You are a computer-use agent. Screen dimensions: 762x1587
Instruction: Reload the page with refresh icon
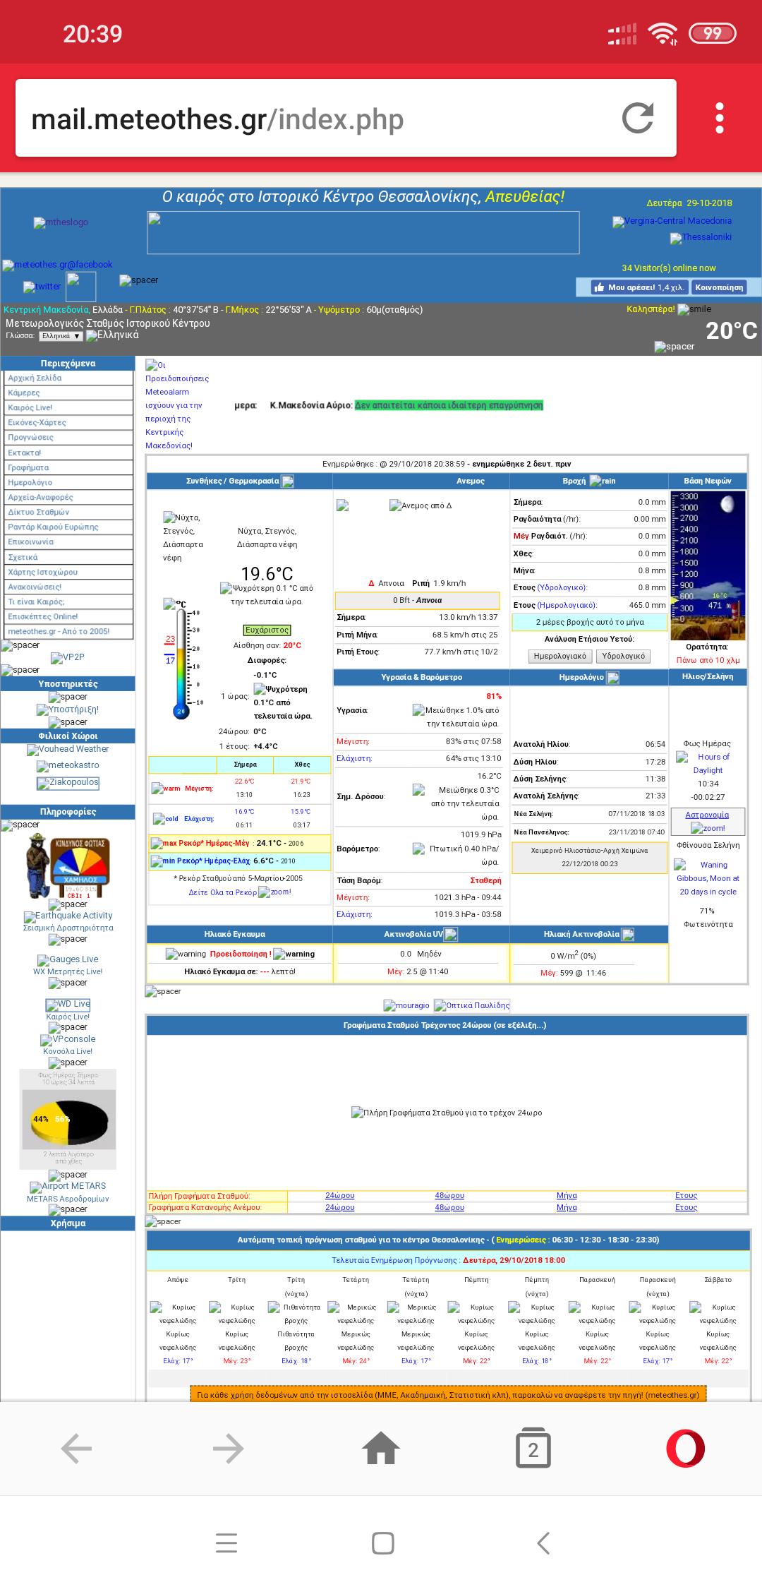point(638,118)
